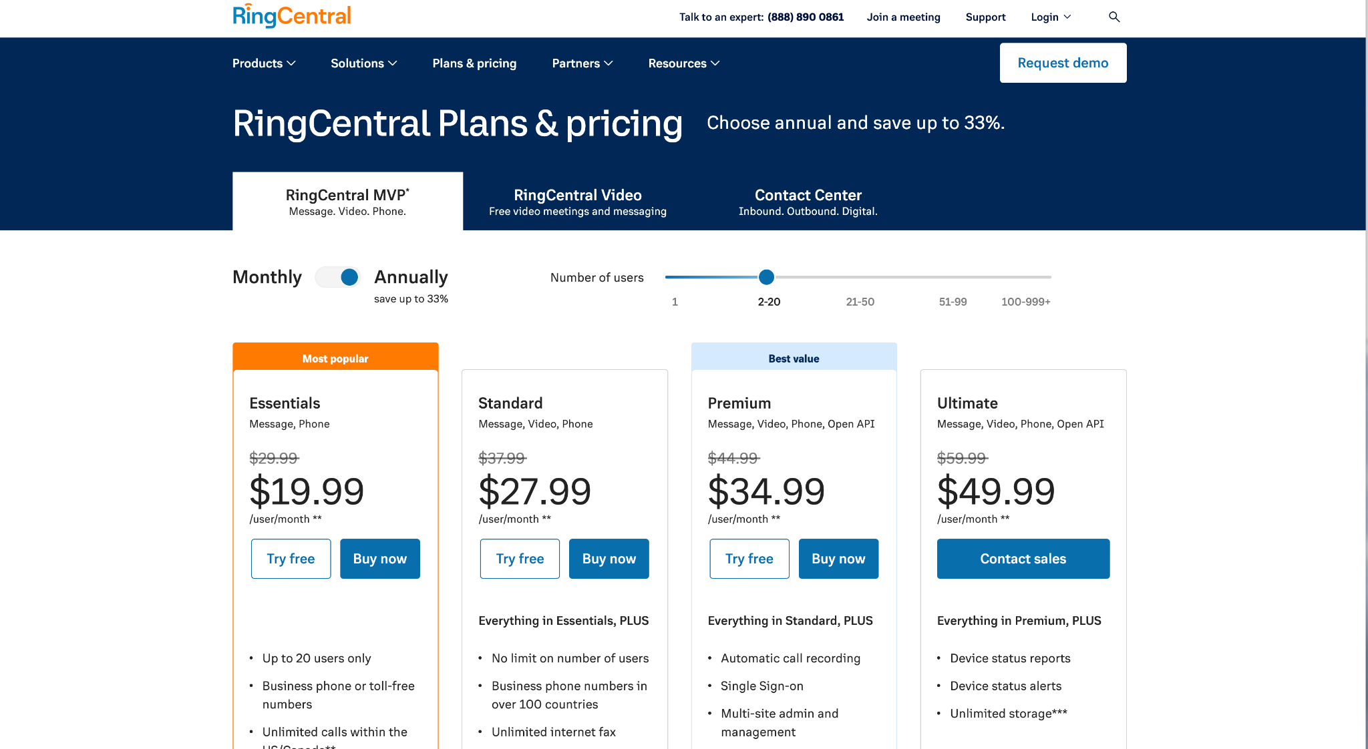Click Contact sales for Ultimate plan

click(1023, 559)
